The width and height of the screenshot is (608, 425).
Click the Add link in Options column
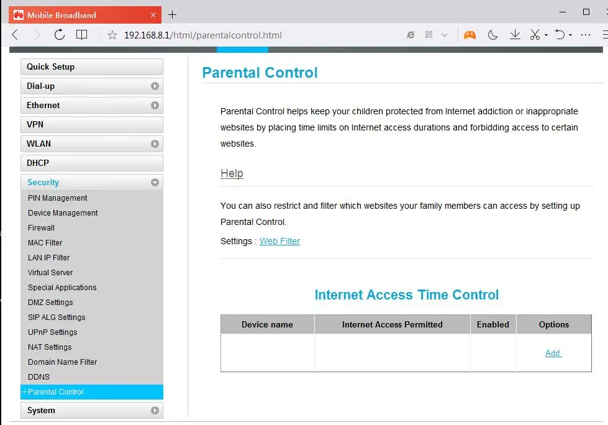point(553,353)
